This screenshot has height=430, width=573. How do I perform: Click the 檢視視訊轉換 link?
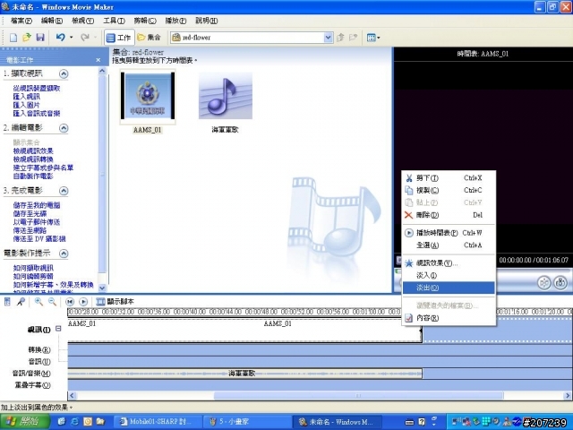pos(33,159)
